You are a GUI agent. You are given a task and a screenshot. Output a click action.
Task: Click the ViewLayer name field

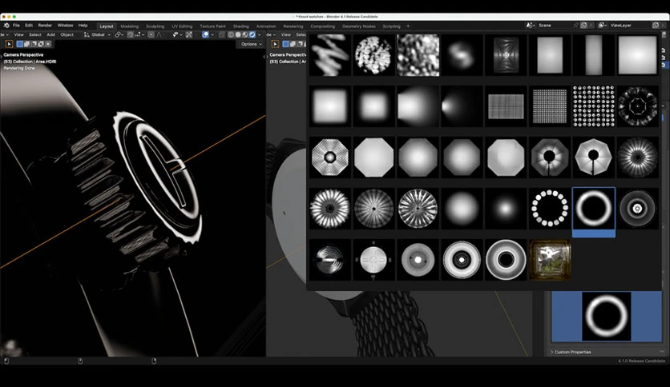630,26
